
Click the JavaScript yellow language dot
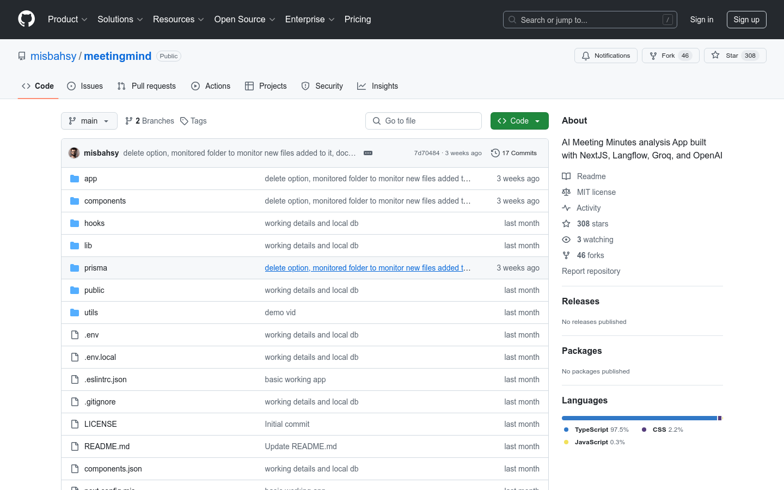tap(566, 442)
